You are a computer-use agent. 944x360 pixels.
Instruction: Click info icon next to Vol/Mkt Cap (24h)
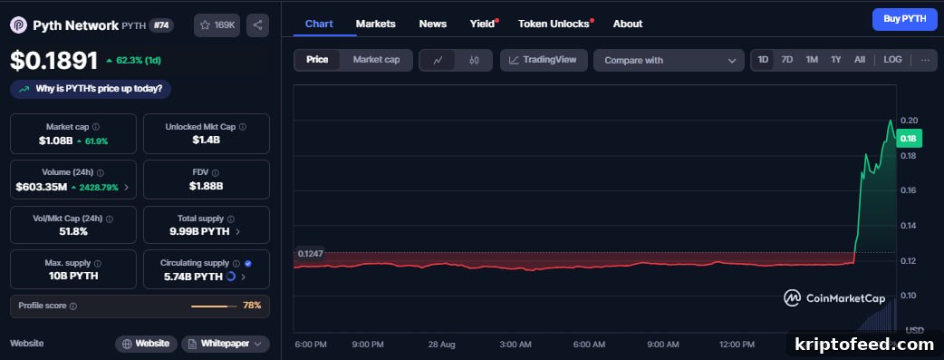[110, 219]
